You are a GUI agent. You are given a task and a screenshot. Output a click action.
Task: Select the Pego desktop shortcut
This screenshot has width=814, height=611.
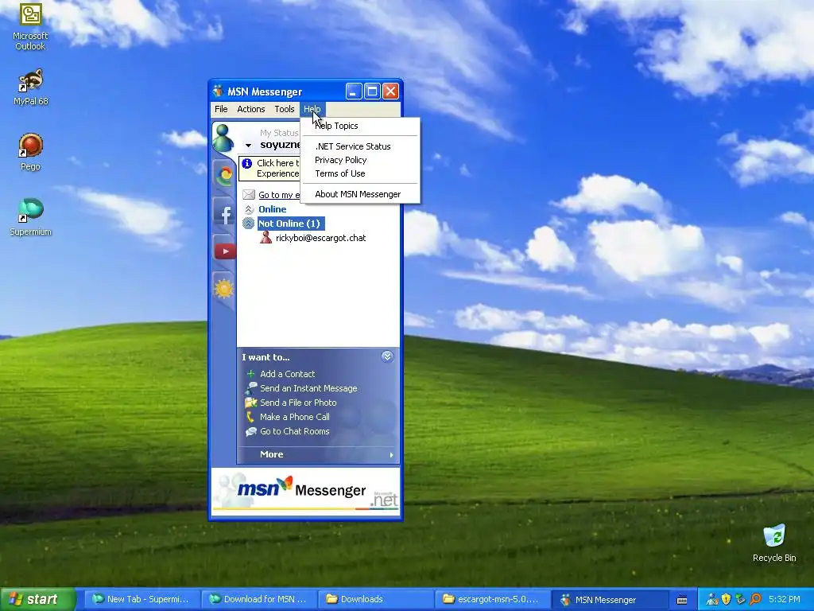(x=30, y=151)
